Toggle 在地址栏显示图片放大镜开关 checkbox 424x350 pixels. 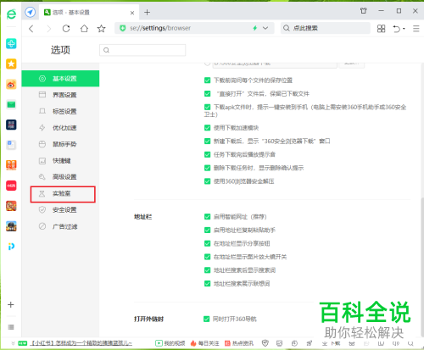point(207,257)
